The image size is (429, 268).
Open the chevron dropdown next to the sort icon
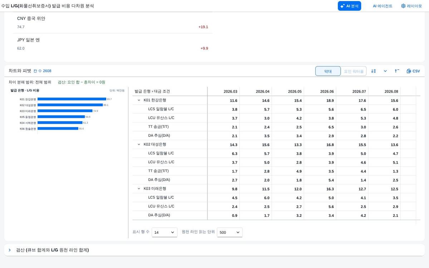pos(385,71)
